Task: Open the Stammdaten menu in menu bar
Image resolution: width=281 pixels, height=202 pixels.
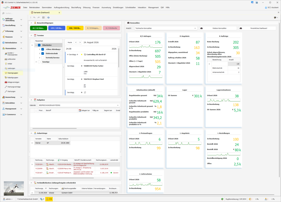Action: point(47,8)
